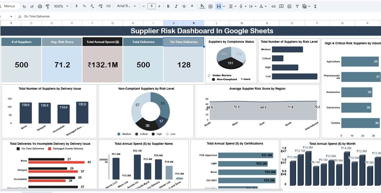
Task: Select column Q header
Action: 342,23
